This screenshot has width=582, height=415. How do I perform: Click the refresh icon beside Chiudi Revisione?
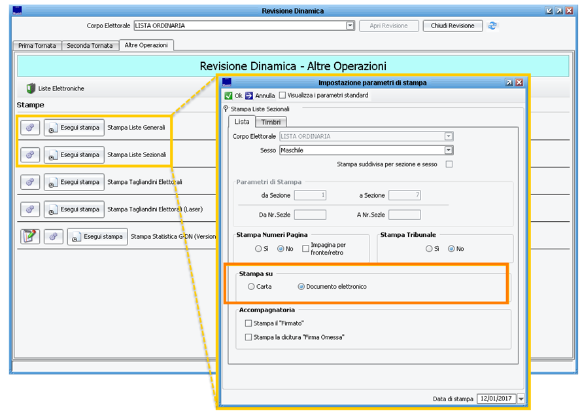tap(492, 26)
